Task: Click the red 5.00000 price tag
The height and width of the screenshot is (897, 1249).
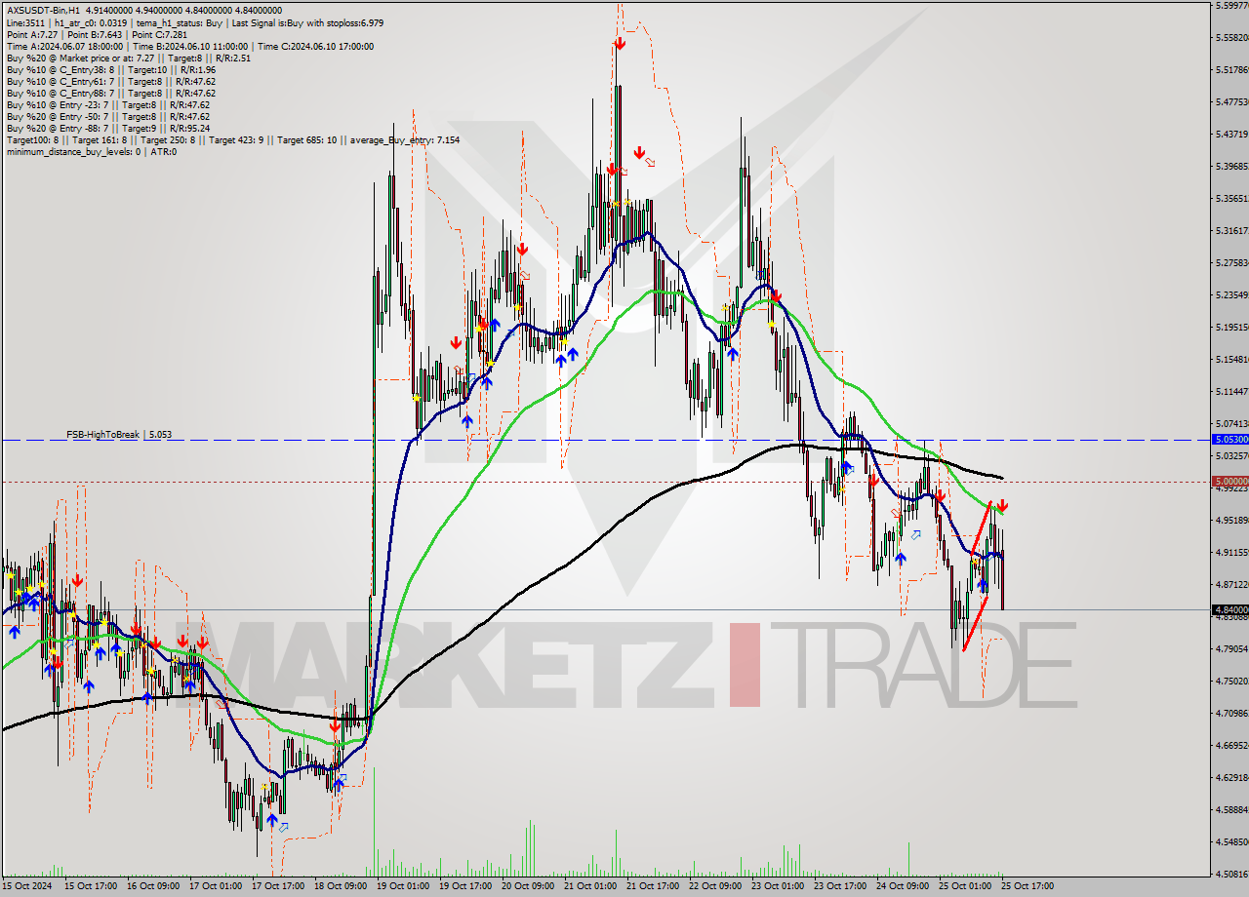Action: (x=1229, y=481)
